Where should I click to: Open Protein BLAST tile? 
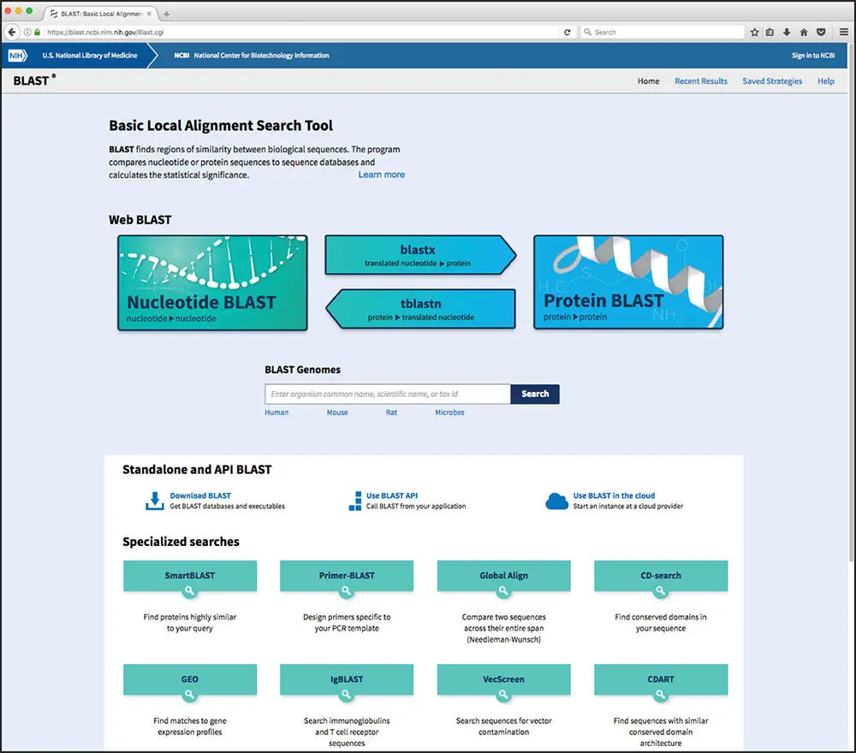pos(628,282)
